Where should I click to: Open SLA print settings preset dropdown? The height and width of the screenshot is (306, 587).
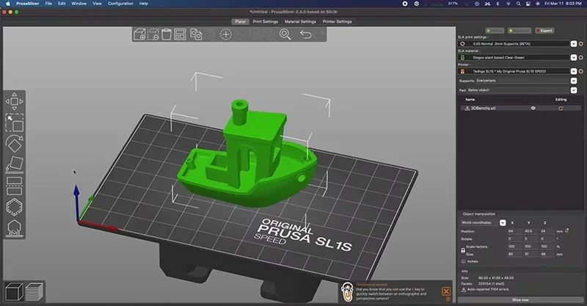[x=574, y=44]
